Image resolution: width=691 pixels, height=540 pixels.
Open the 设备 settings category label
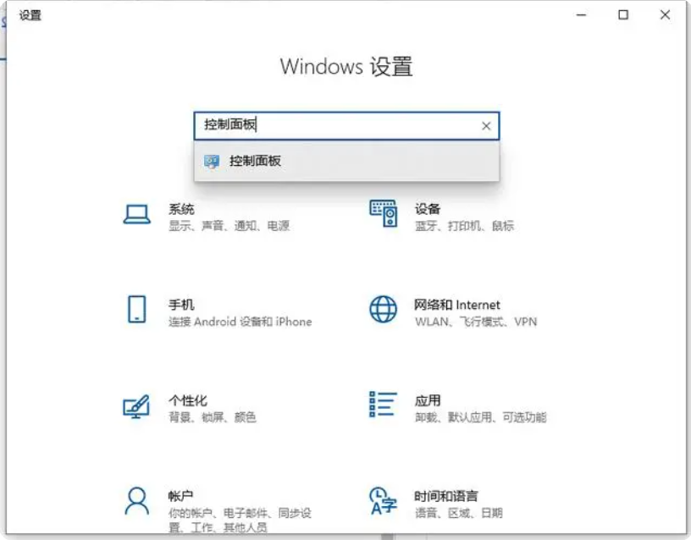coord(428,209)
